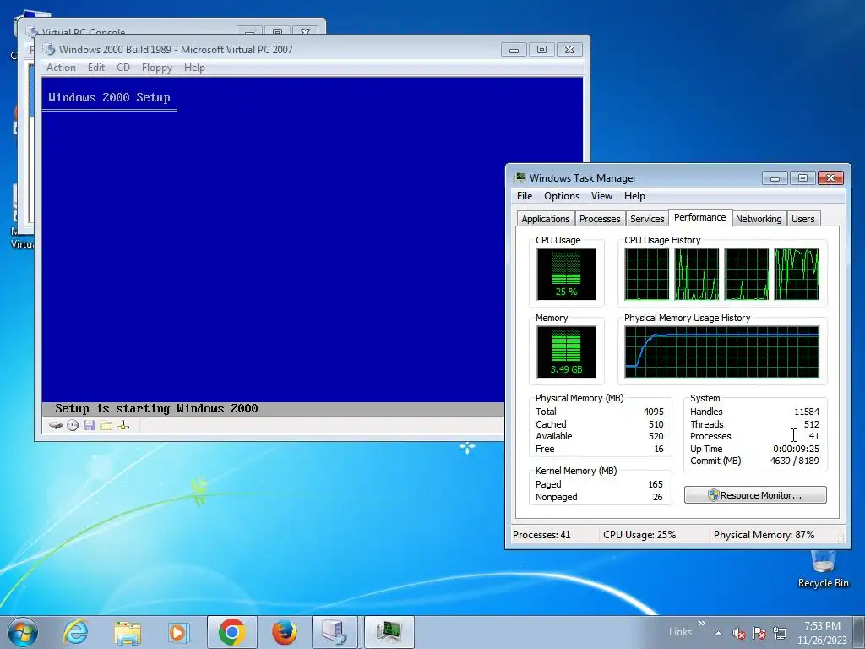The height and width of the screenshot is (649, 865).
Task: Launch Internet Explorer from the taskbar
Action: click(75, 632)
